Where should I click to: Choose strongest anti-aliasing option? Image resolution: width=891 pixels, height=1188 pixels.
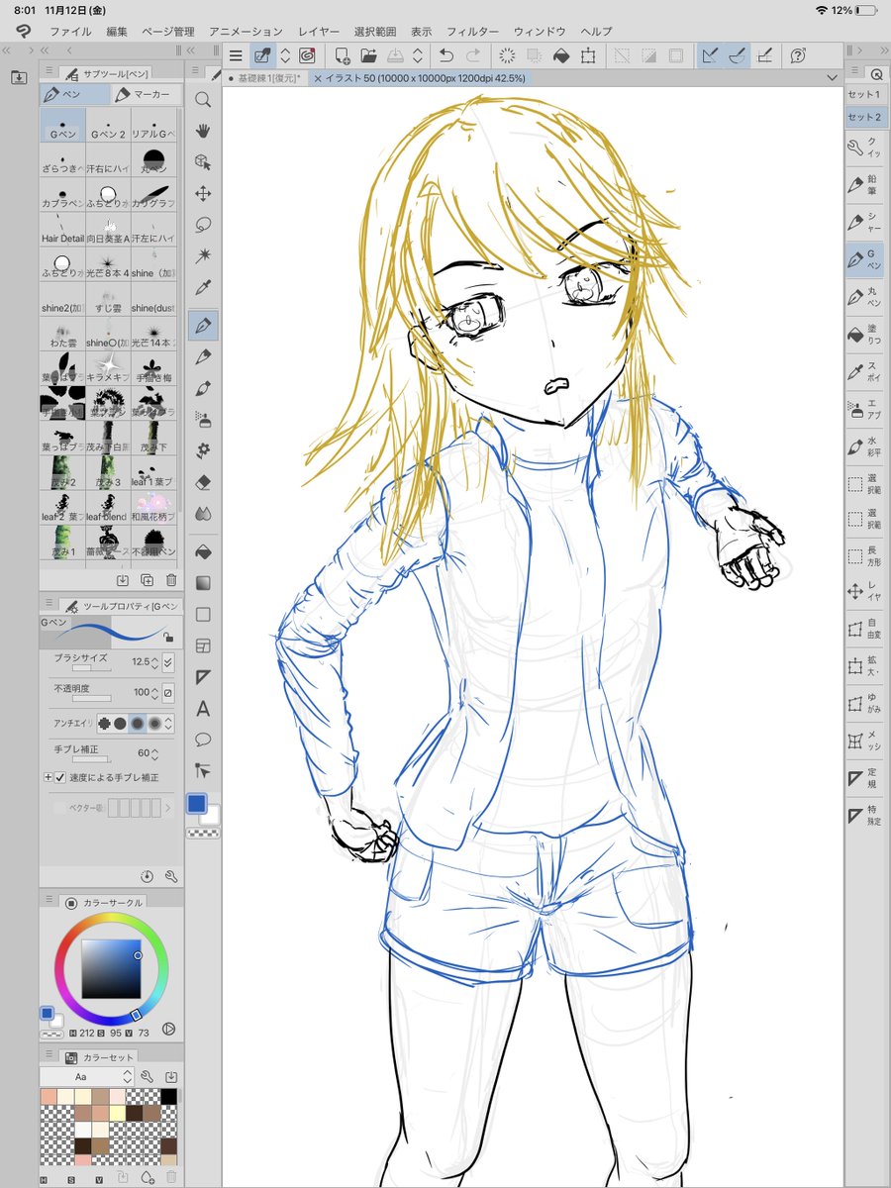[155, 724]
